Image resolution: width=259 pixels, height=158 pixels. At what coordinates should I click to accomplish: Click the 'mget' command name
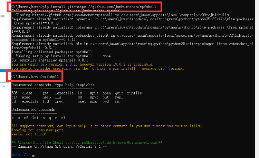(82, 101)
